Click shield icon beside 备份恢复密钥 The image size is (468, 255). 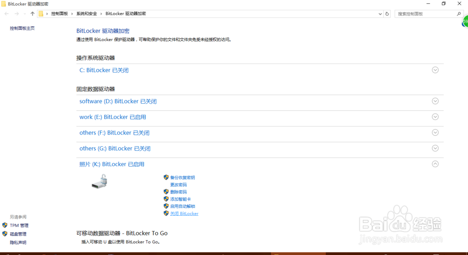166,177
